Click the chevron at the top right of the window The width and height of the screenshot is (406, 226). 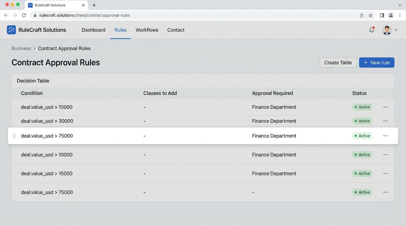tap(400, 5)
